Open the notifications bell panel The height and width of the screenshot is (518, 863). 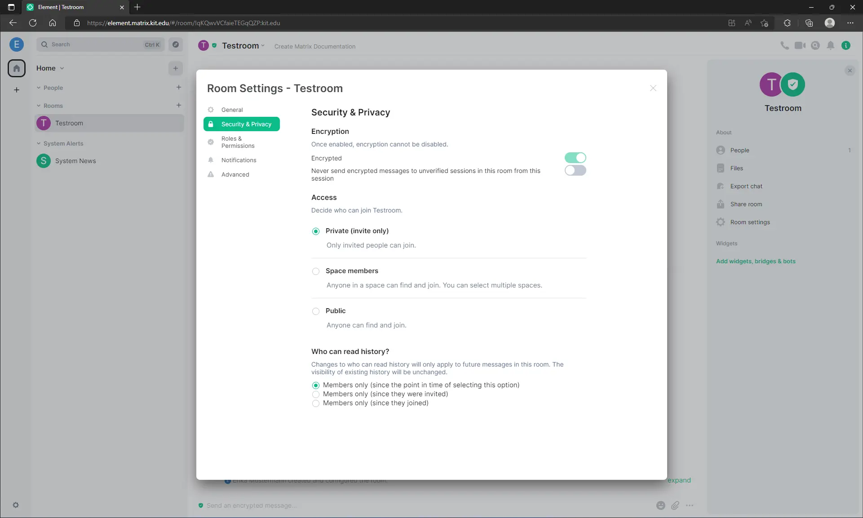coord(831,45)
